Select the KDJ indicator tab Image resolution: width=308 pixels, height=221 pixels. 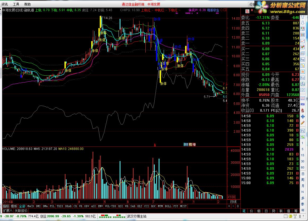coord(140,206)
